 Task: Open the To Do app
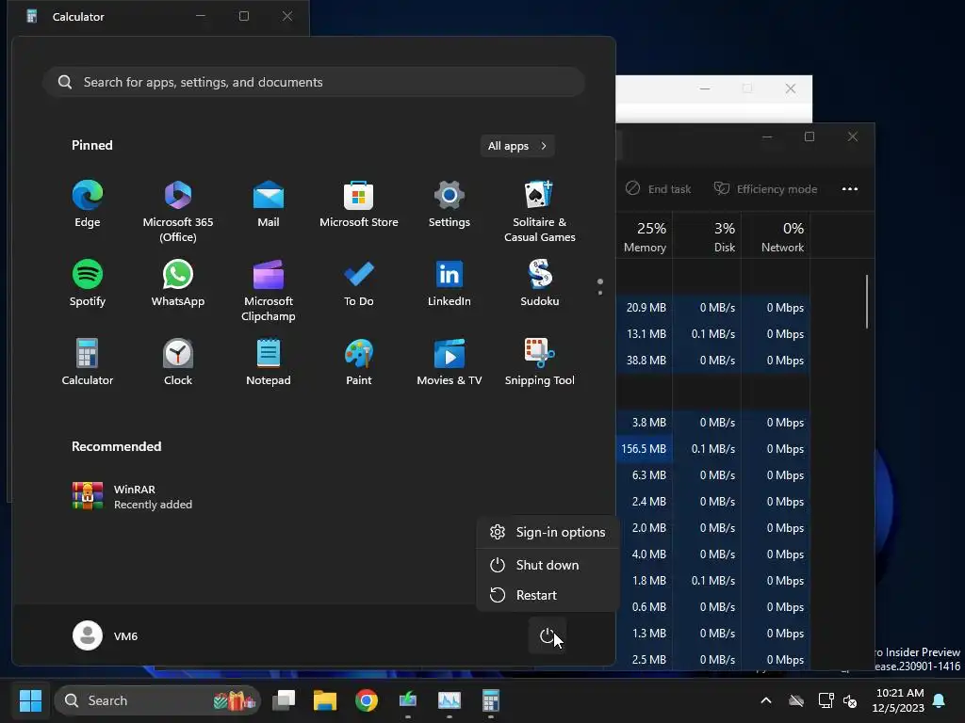tap(359, 284)
